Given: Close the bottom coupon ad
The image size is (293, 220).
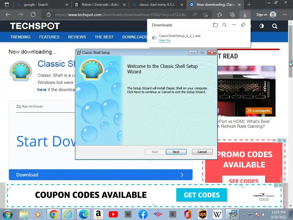Looking at the screenshot, I should tap(280, 185).
